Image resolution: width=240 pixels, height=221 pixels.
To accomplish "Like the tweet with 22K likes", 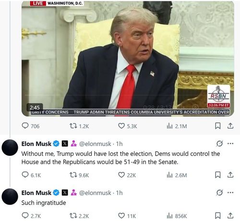I will coord(127,175).
